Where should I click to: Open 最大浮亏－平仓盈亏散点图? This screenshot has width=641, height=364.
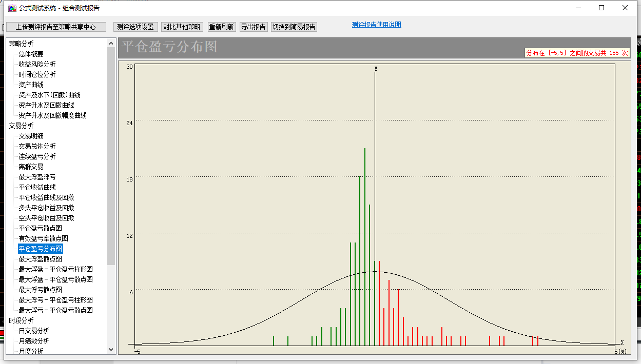point(56,310)
